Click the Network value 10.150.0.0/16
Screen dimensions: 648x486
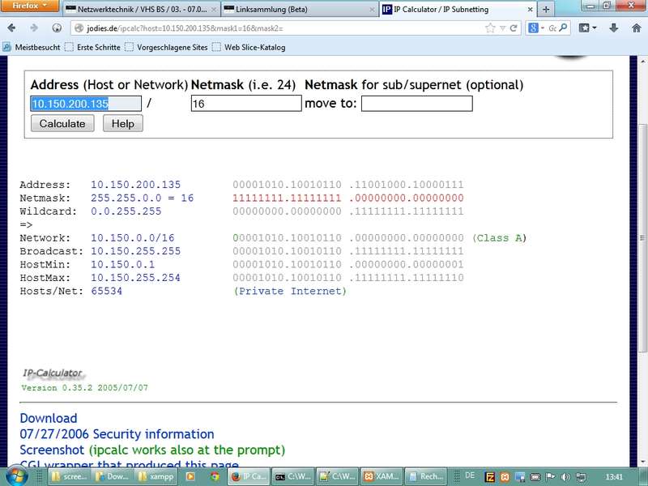[x=133, y=238]
